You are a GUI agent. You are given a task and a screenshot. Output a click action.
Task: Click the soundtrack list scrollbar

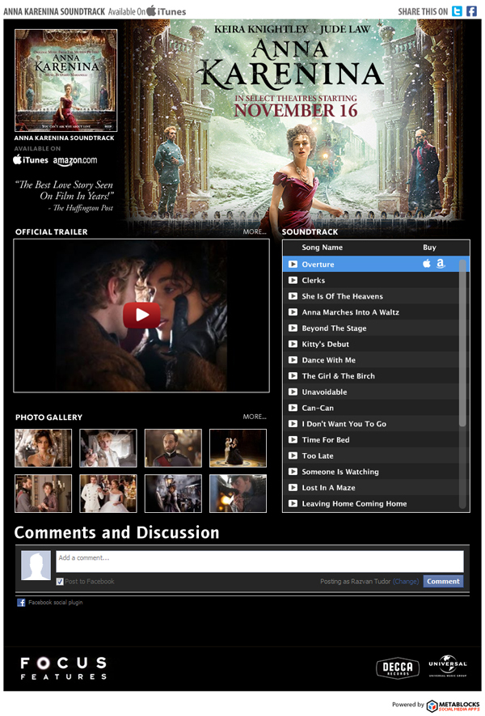pos(462,342)
